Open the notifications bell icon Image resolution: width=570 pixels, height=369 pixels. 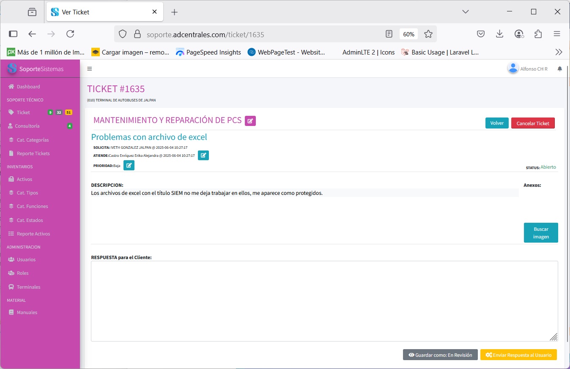click(x=560, y=69)
